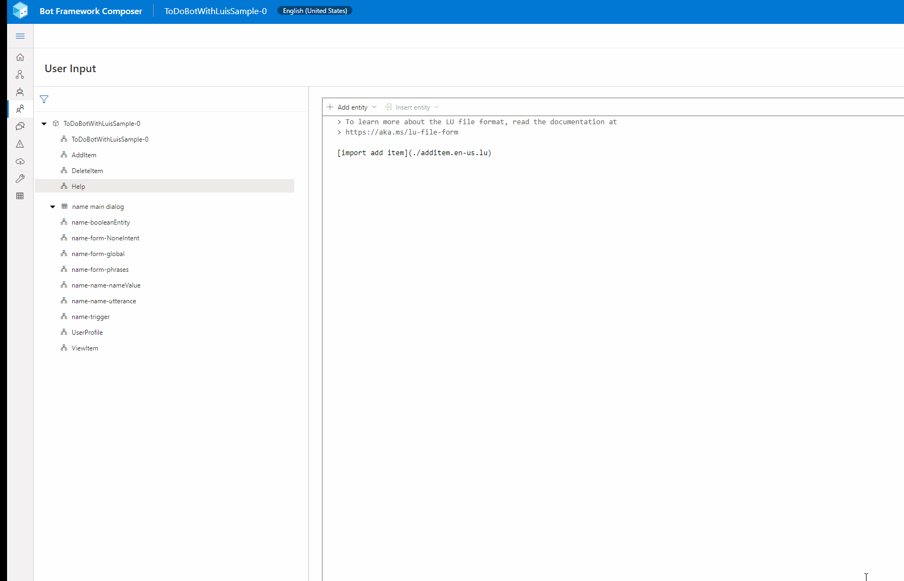The height and width of the screenshot is (581, 904).
Task: Open the form dialogs table icon
Action: click(20, 196)
